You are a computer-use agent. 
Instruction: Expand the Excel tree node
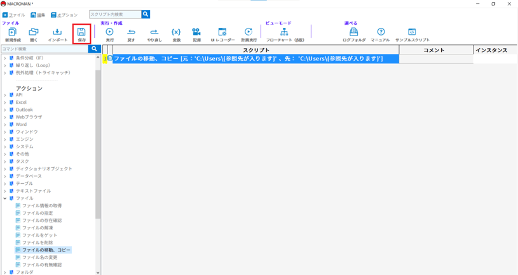click(x=5, y=103)
